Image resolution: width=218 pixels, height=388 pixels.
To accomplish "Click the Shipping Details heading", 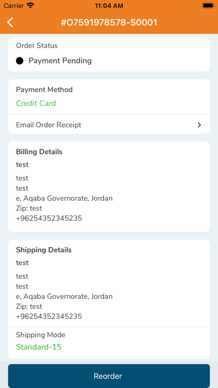I will pos(44,250).
